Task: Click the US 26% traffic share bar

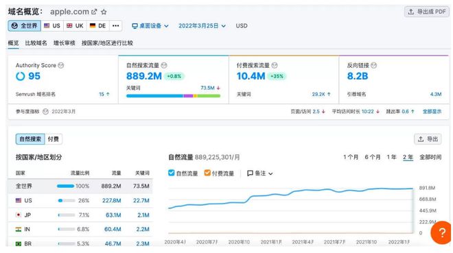Action: 67,200
